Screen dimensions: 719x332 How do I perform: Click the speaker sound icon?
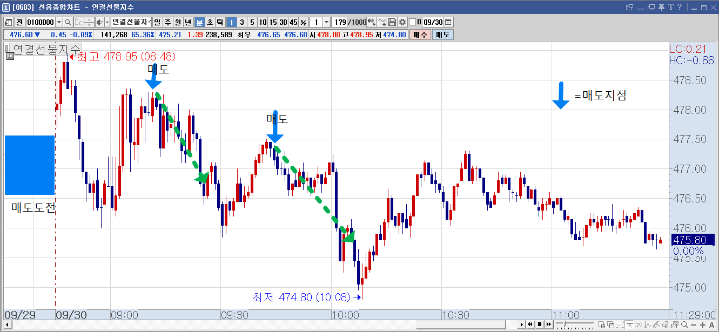pyautogui.click(x=99, y=22)
